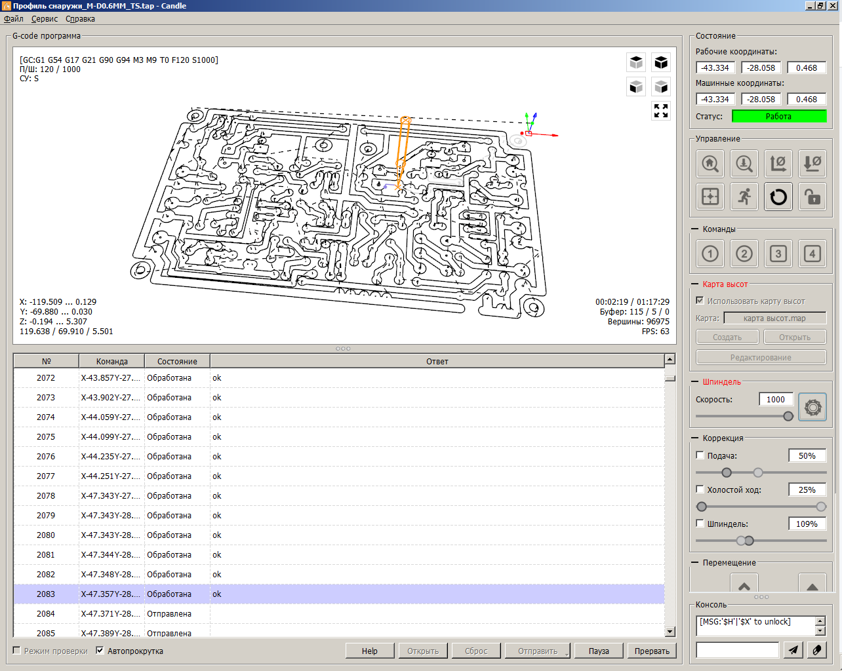Run user command 3

[x=778, y=254]
